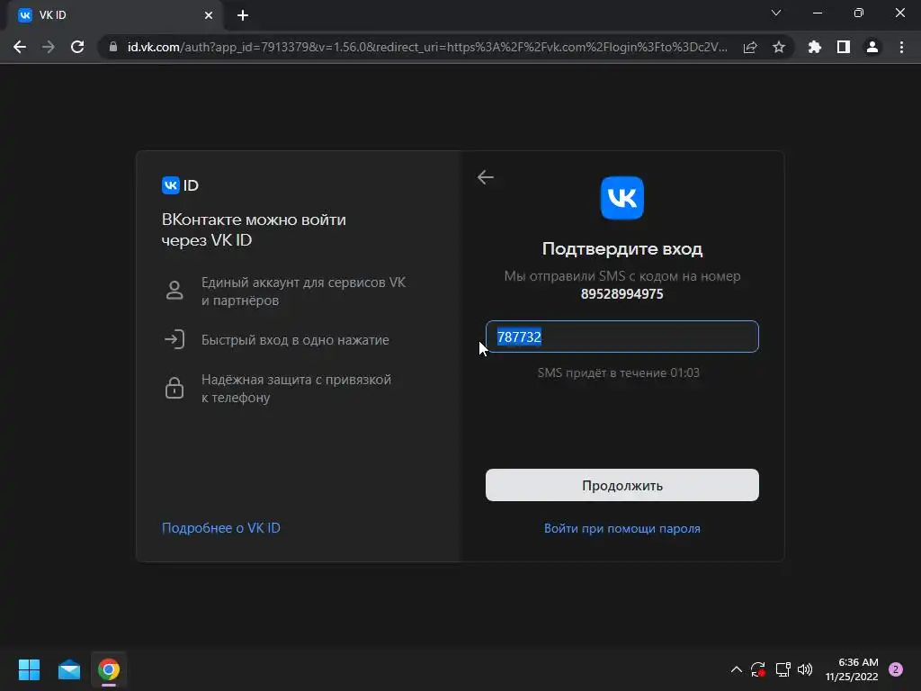Click the ВКонтакте можно войти heading

click(x=254, y=229)
